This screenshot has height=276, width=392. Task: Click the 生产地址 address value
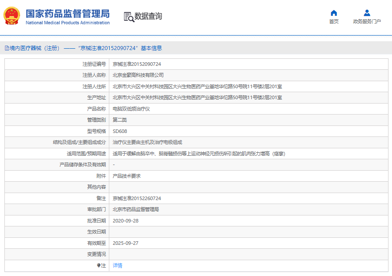click(197, 97)
